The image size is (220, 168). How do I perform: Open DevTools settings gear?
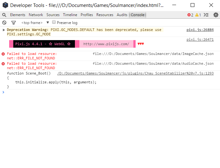tap(216, 15)
